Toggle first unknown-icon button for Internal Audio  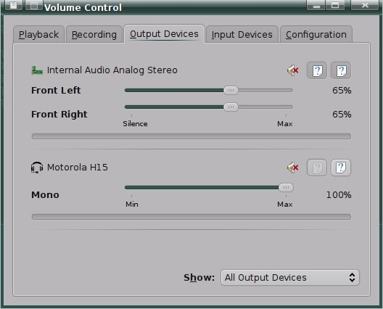(x=316, y=70)
